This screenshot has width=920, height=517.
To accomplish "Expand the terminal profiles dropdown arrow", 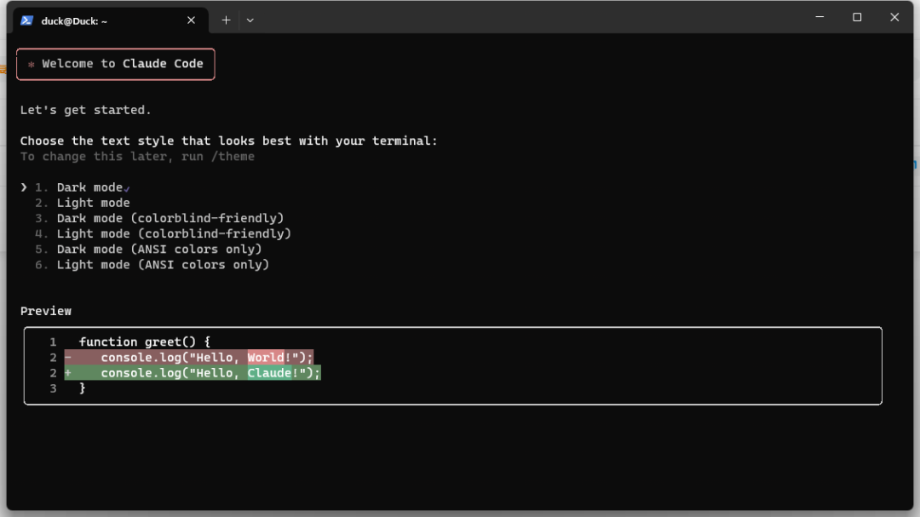I will click(x=250, y=20).
